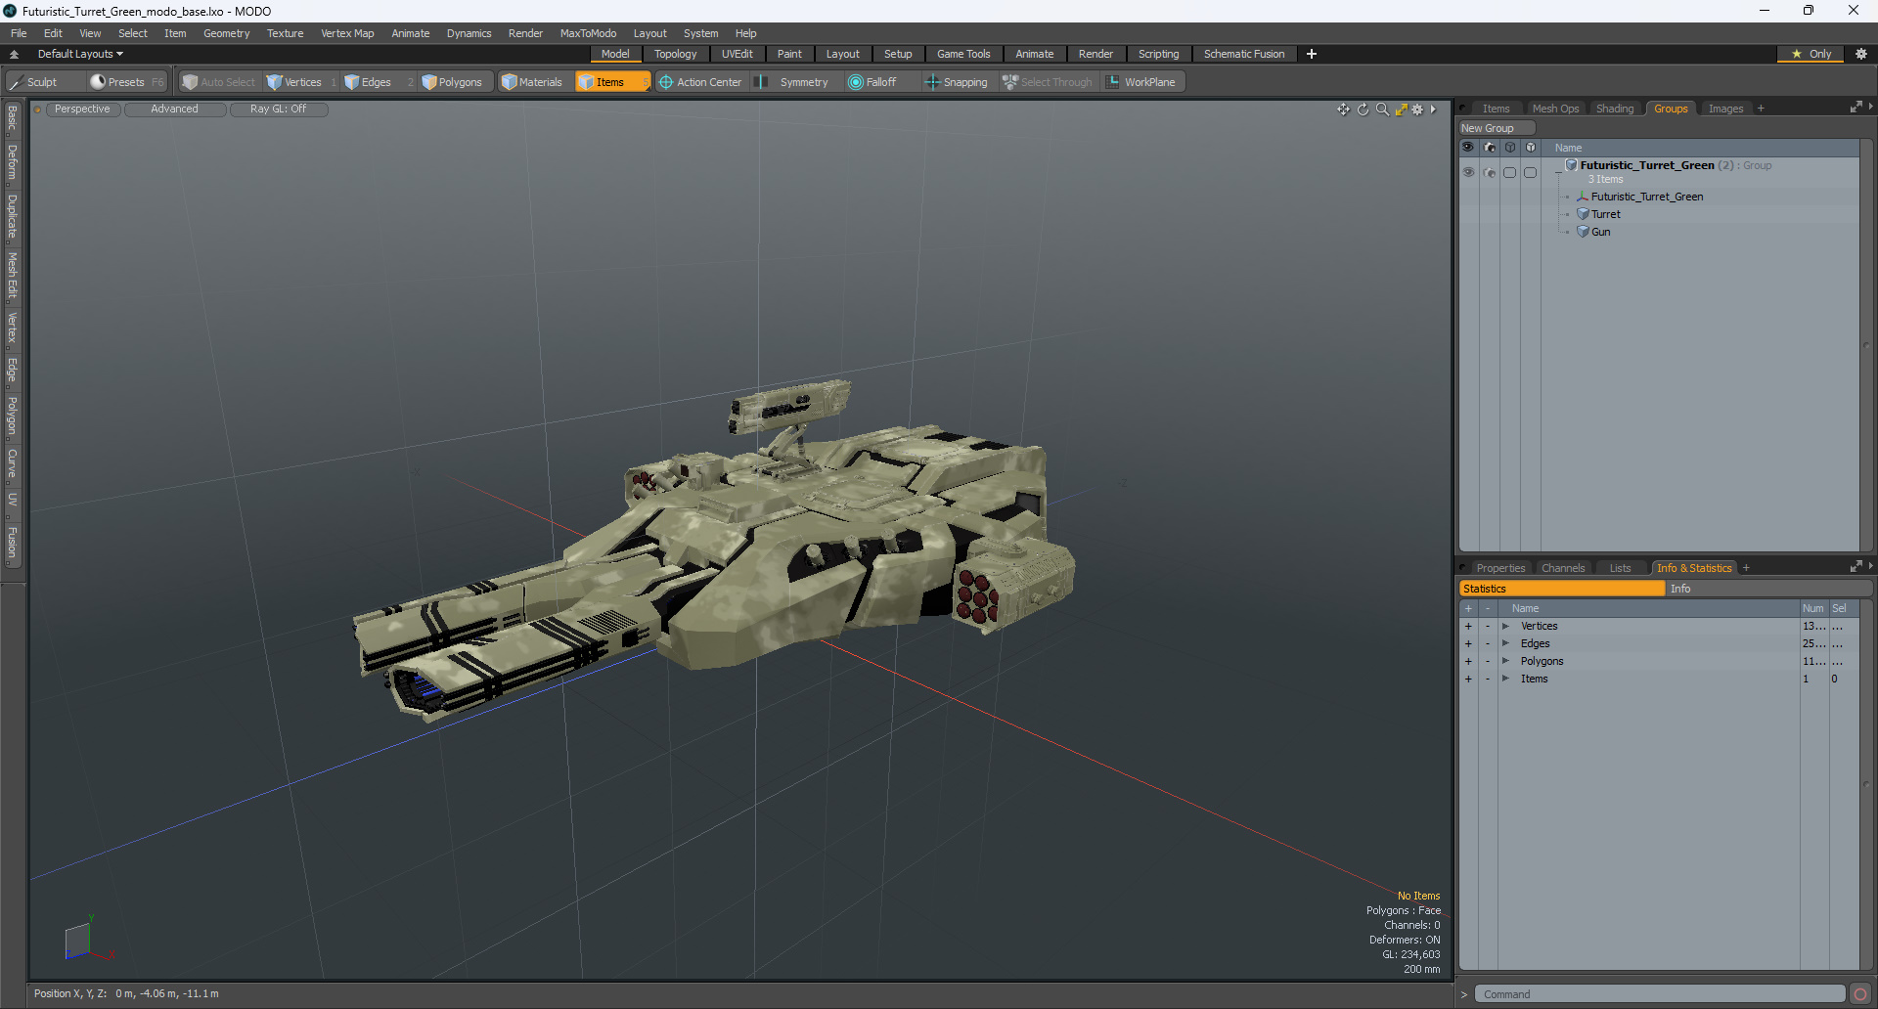Open the Geometry menu

[226, 33]
